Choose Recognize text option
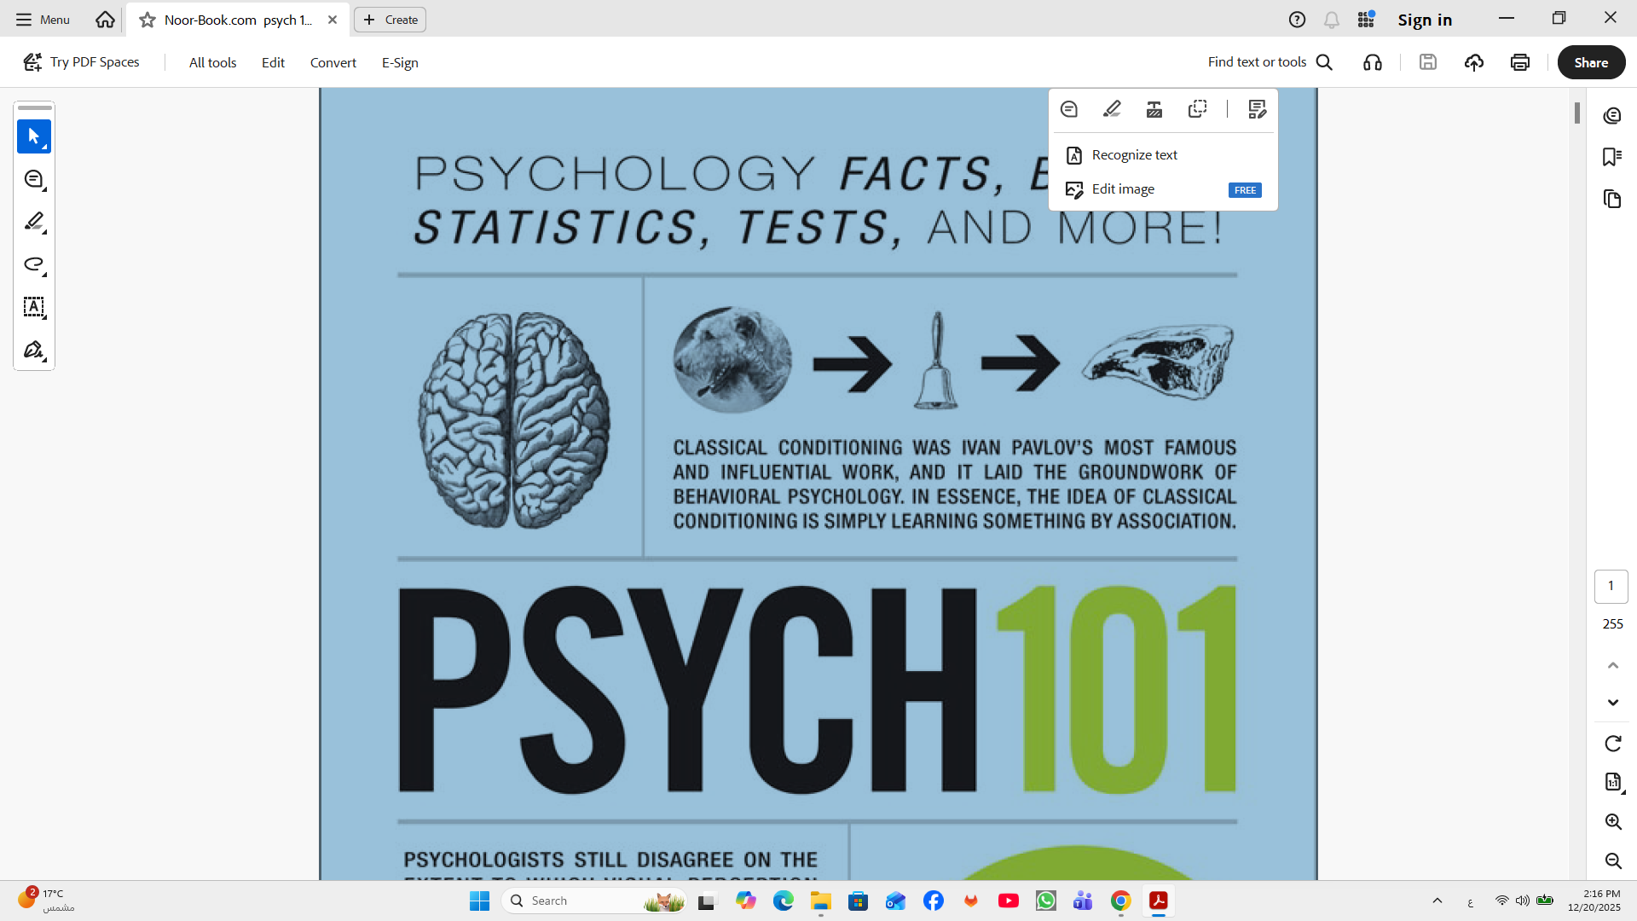Screen dimensions: 1637x921 point(1163,155)
